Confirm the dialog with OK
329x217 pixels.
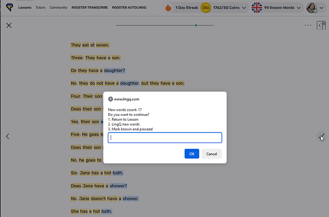192,154
